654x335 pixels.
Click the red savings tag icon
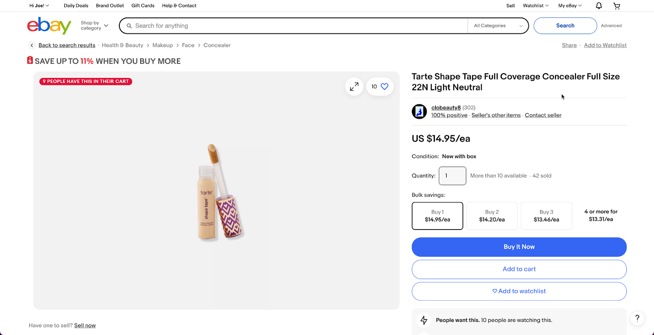(30, 60)
